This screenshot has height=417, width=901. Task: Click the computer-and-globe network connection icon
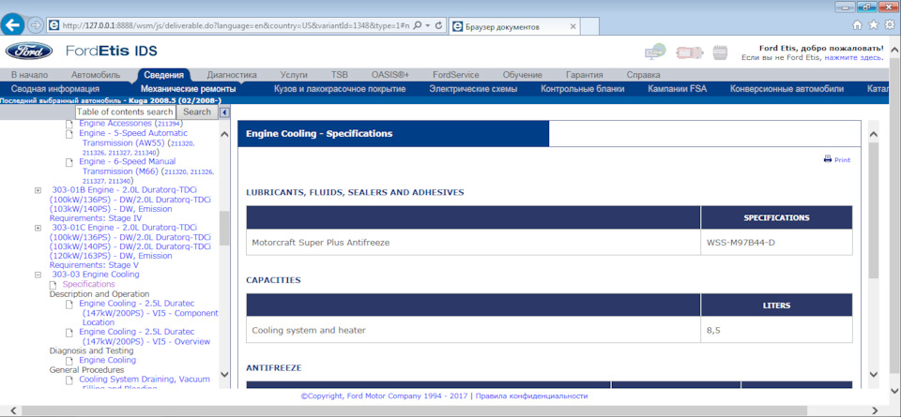655,52
